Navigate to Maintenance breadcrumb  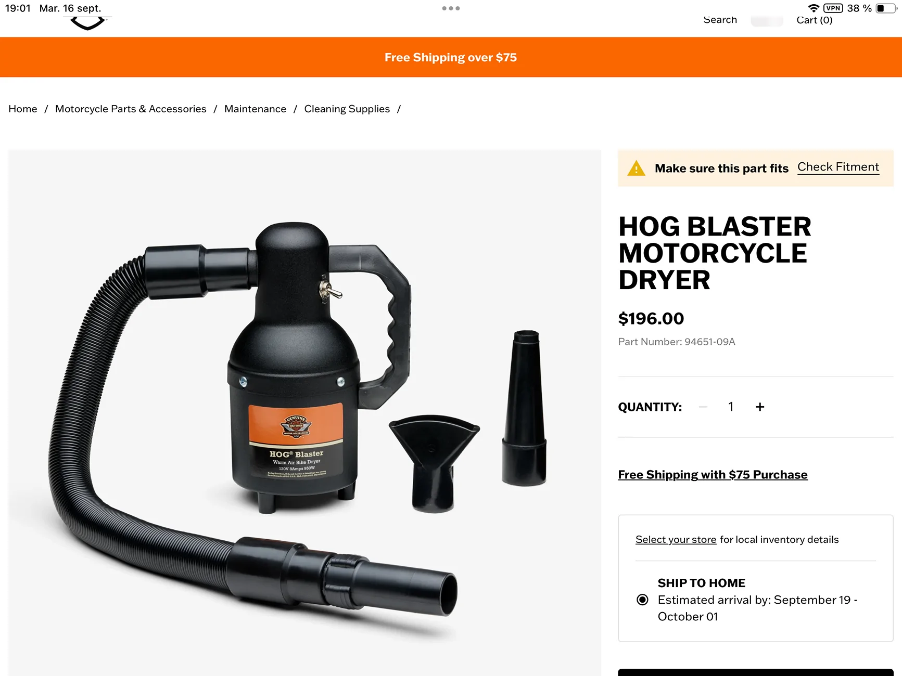(255, 109)
